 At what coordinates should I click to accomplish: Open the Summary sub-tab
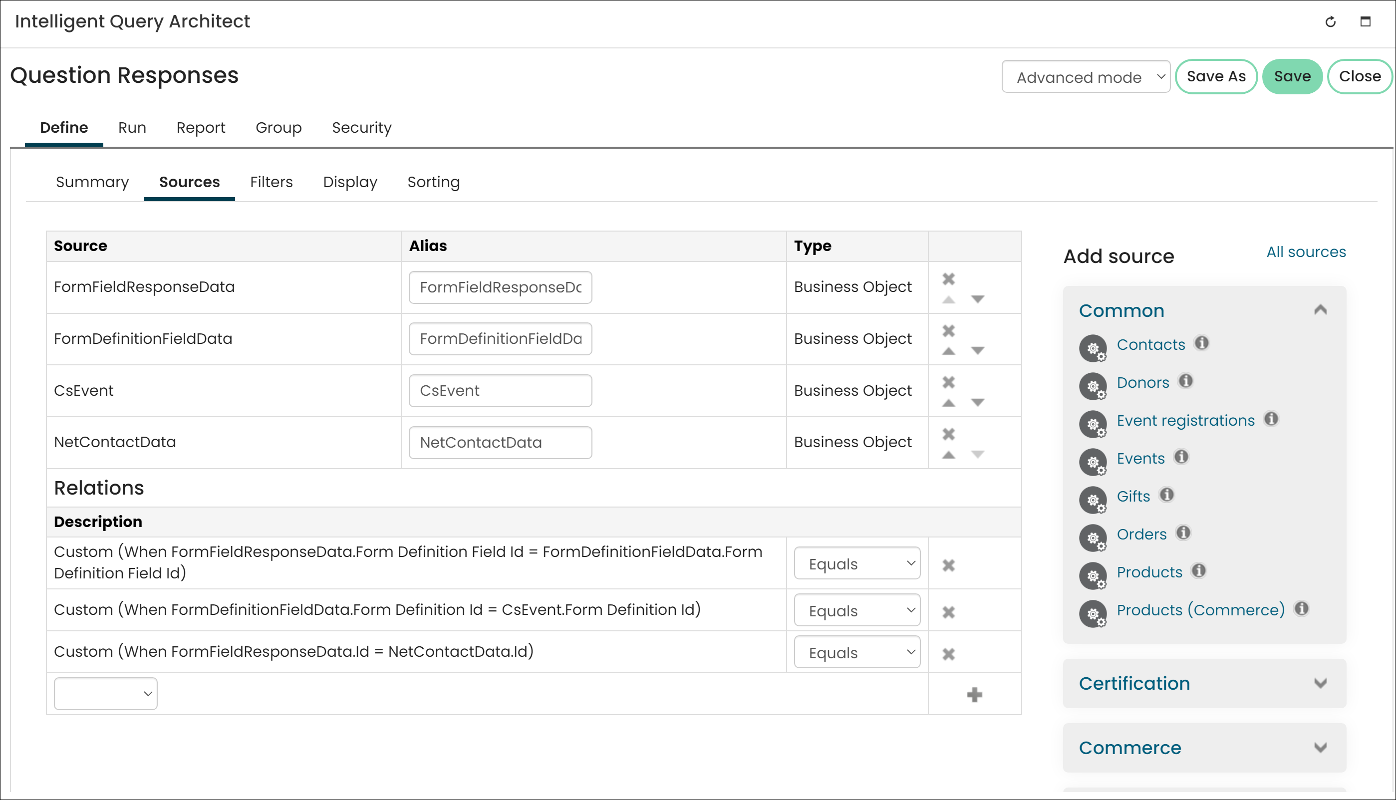click(x=92, y=182)
